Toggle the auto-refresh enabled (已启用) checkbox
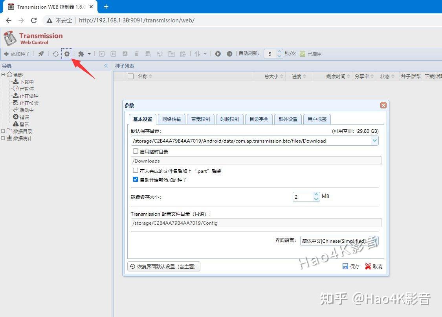The width and height of the screenshot is (442, 317). click(303, 54)
